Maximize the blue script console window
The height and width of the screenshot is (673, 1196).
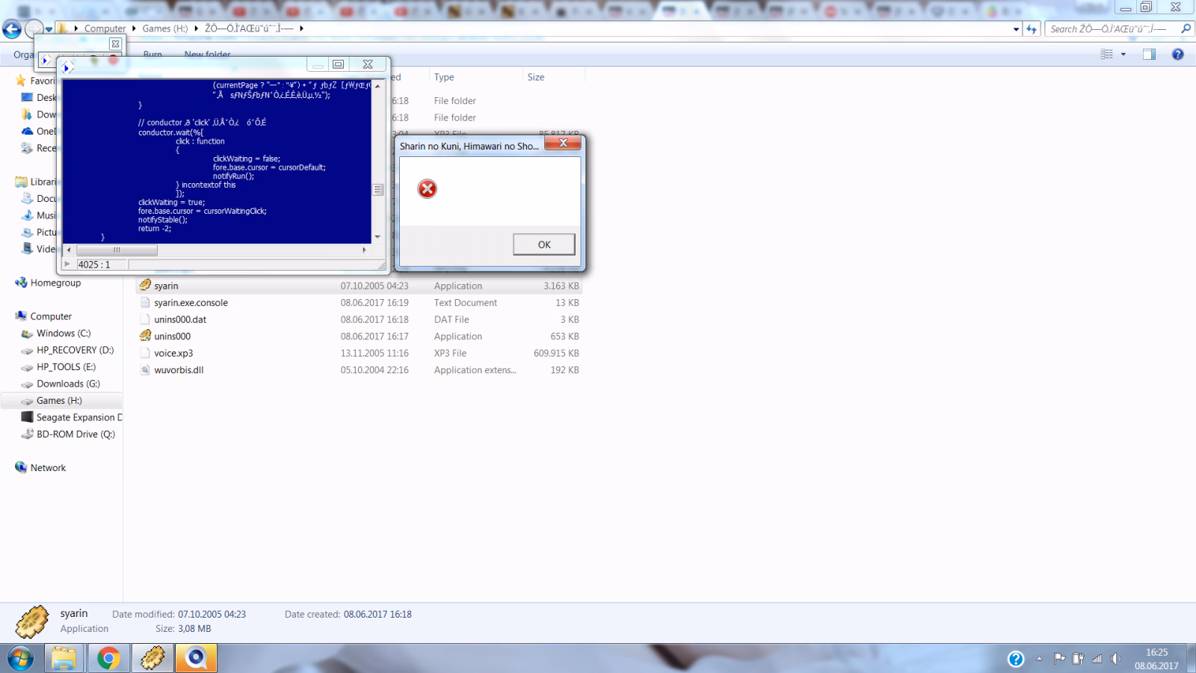coord(338,64)
